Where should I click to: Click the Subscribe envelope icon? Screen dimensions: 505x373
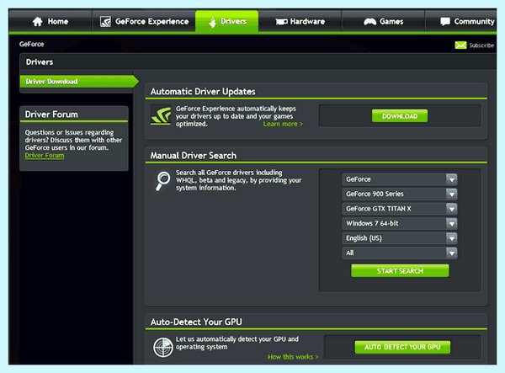460,45
